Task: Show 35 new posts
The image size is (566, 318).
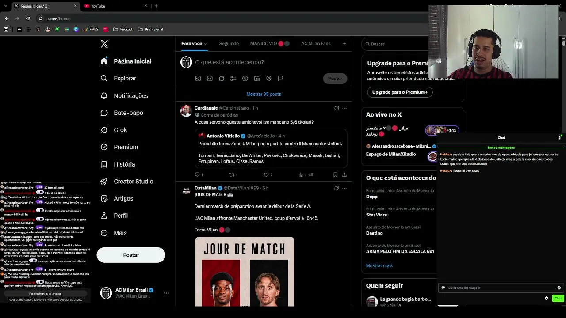Action: tap(264, 94)
